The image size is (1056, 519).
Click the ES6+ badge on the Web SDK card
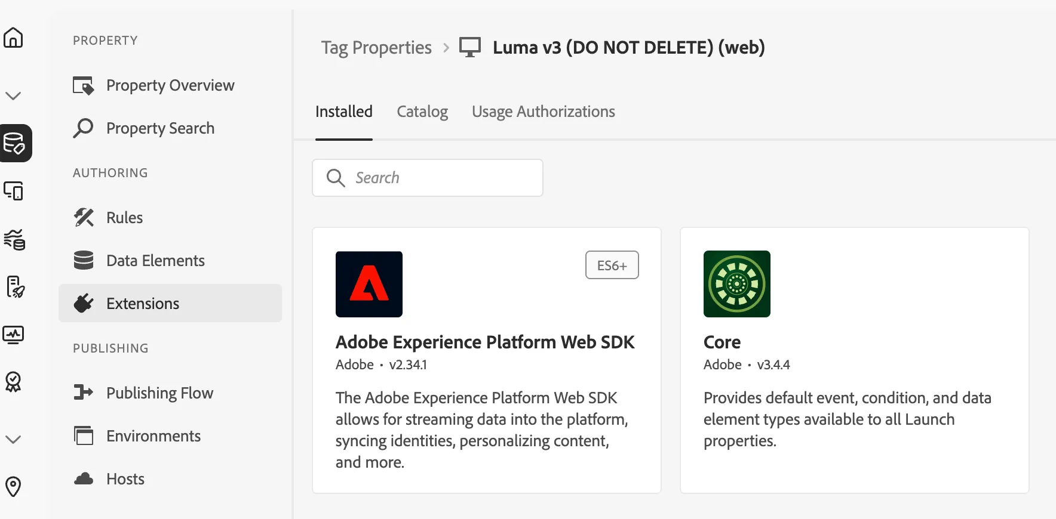612,265
